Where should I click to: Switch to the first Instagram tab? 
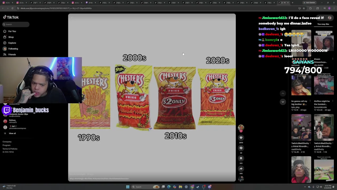7,3
